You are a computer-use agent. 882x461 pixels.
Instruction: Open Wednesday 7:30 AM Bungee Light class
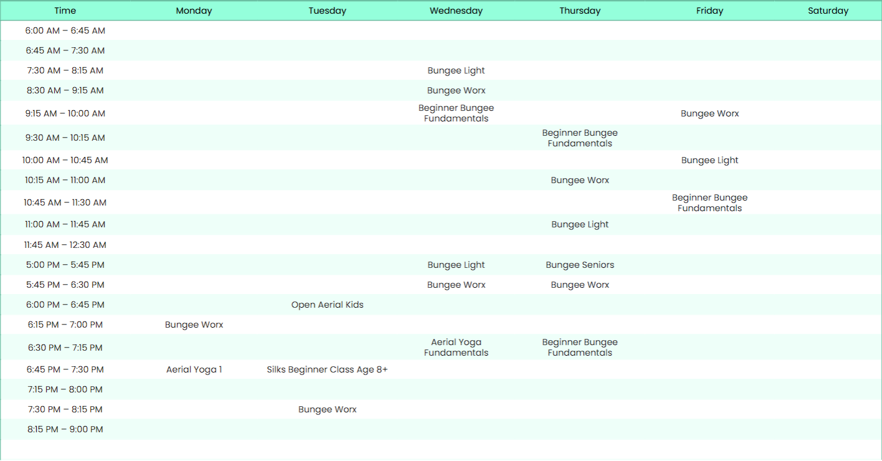[x=456, y=70]
